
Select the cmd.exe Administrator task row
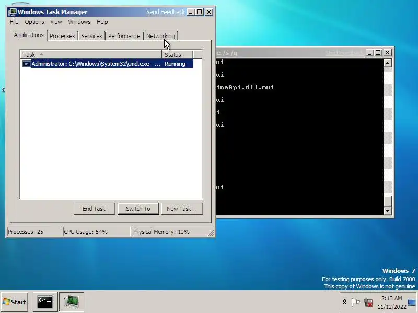[108, 64]
